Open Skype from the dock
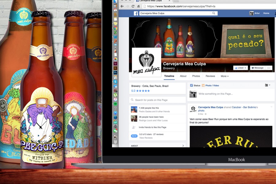The width and height of the screenshot is (276, 184). point(115,82)
